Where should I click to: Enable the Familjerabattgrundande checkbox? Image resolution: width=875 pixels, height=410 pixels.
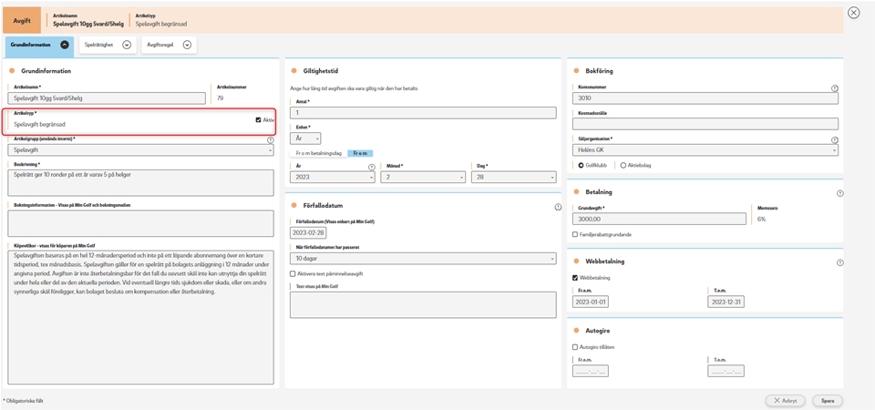coord(574,234)
